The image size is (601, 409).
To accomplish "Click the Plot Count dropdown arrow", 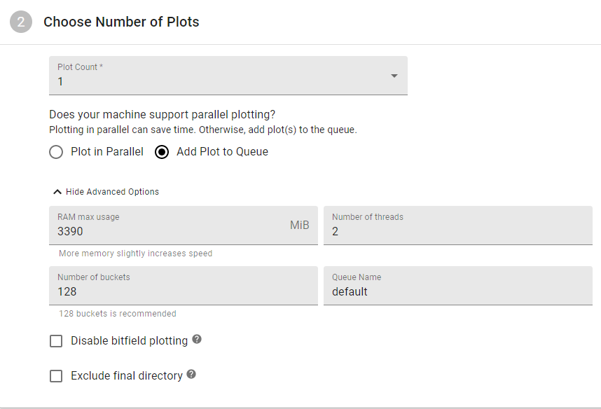I will [394, 76].
